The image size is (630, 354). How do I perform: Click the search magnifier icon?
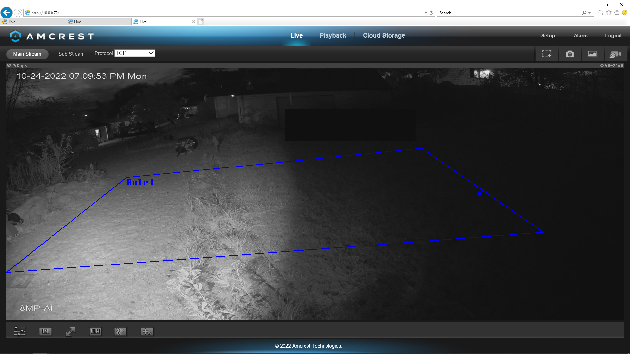pyautogui.click(x=584, y=13)
